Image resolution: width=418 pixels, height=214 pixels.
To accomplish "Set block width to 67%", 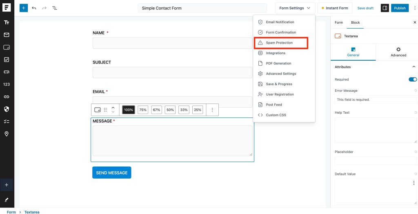I will 156,110.
